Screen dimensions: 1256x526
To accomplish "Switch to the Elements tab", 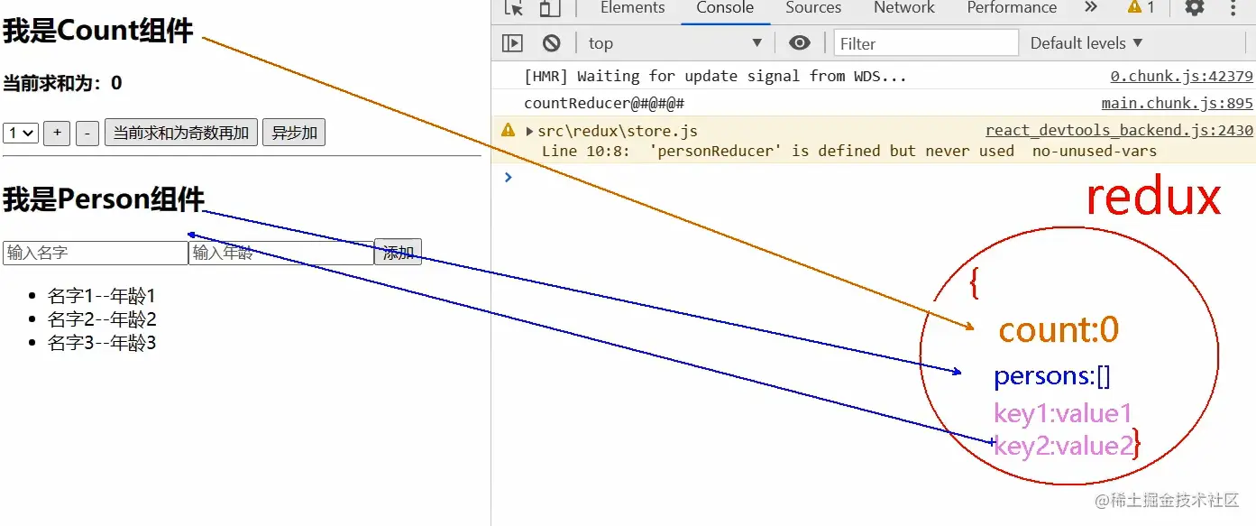I will [632, 8].
